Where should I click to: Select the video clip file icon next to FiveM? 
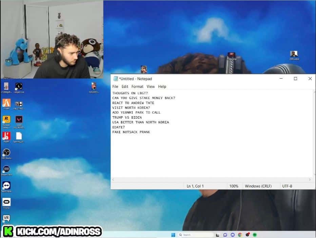tap(19, 105)
